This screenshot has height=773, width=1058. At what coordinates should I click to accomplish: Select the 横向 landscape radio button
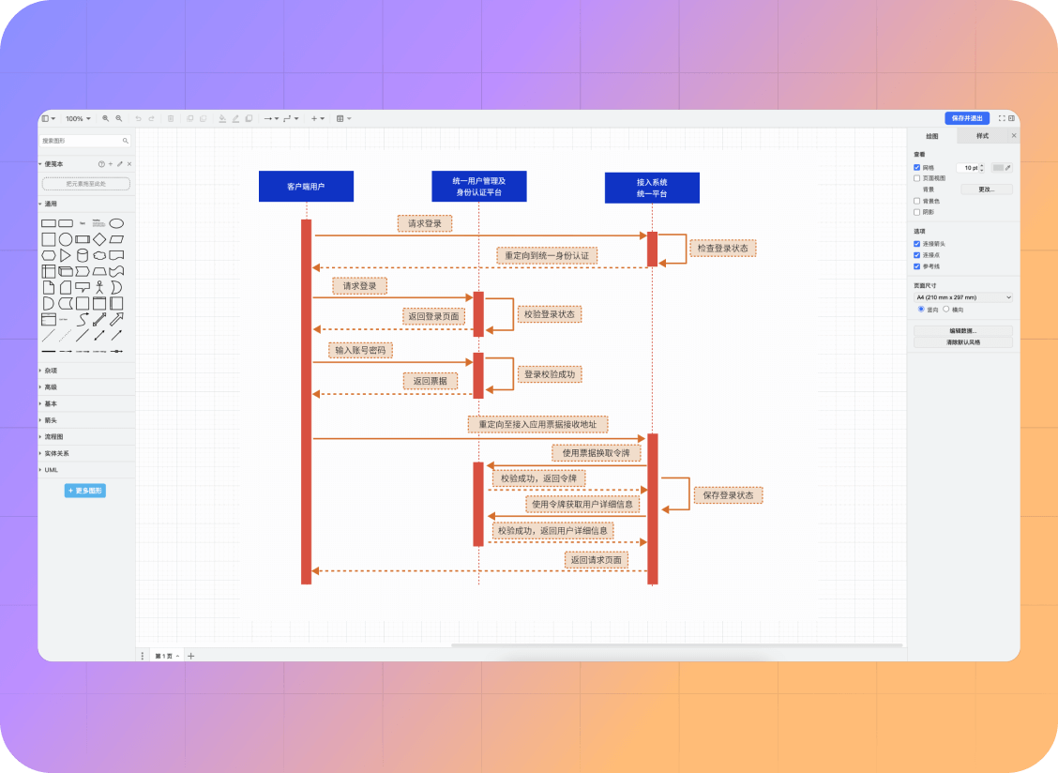pos(945,309)
